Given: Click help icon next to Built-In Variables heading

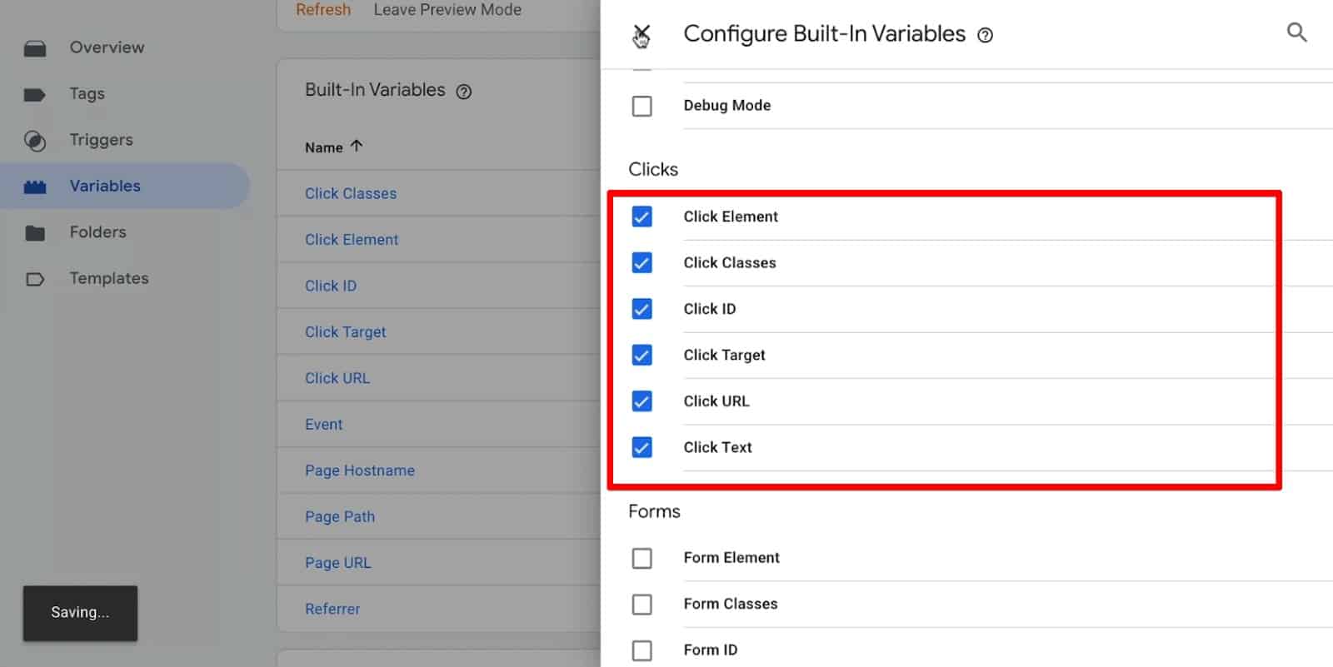Looking at the screenshot, I should pyautogui.click(x=464, y=92).
